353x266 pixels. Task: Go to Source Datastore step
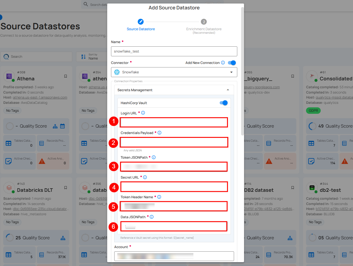click(141, 22)
